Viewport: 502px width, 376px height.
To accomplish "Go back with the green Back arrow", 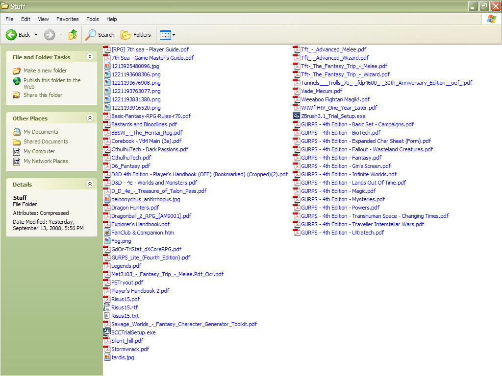I will (x=18, y=35).
